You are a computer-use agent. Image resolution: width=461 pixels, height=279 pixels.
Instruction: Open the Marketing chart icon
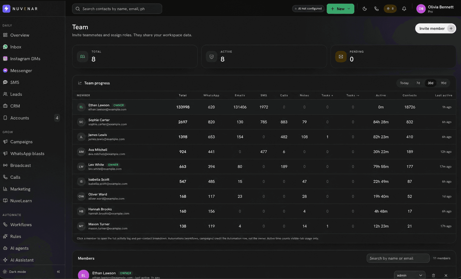(5, 189)
